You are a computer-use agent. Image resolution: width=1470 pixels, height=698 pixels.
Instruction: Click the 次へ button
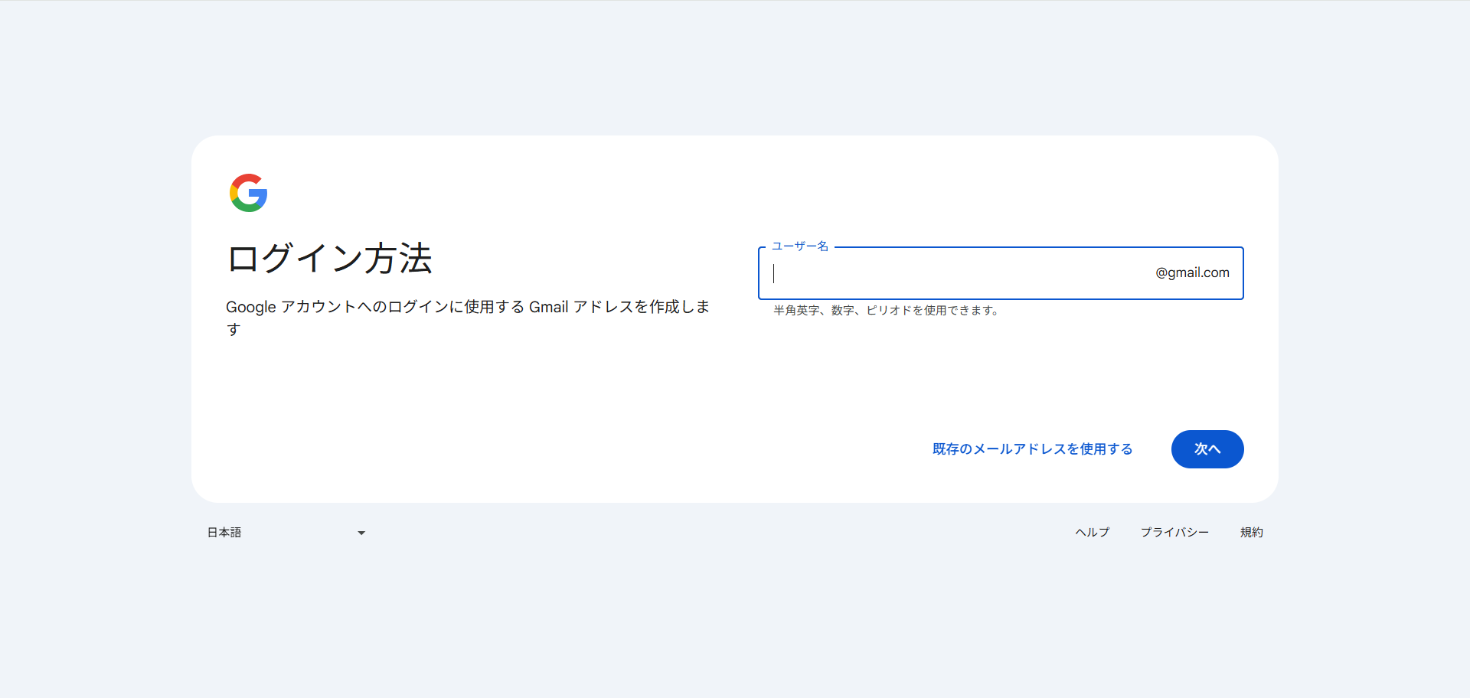tap(1207, 449)
